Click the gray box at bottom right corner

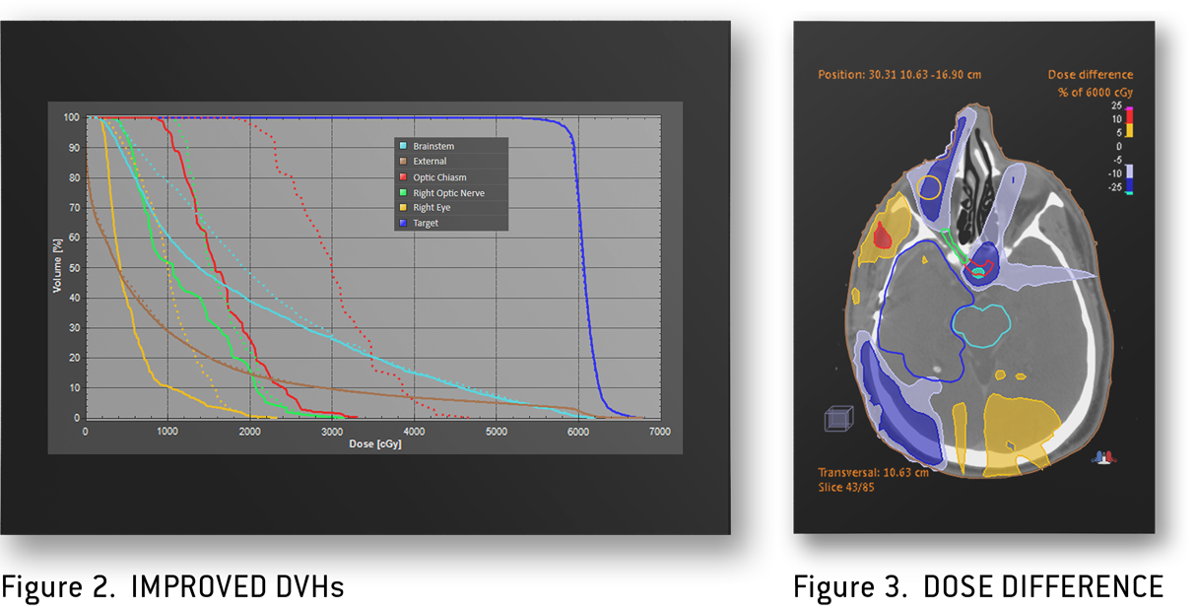[1178, 586]
